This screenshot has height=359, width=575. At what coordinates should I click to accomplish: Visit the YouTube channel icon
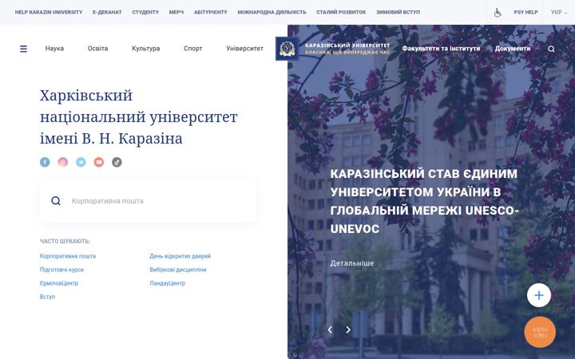point(99,162)
